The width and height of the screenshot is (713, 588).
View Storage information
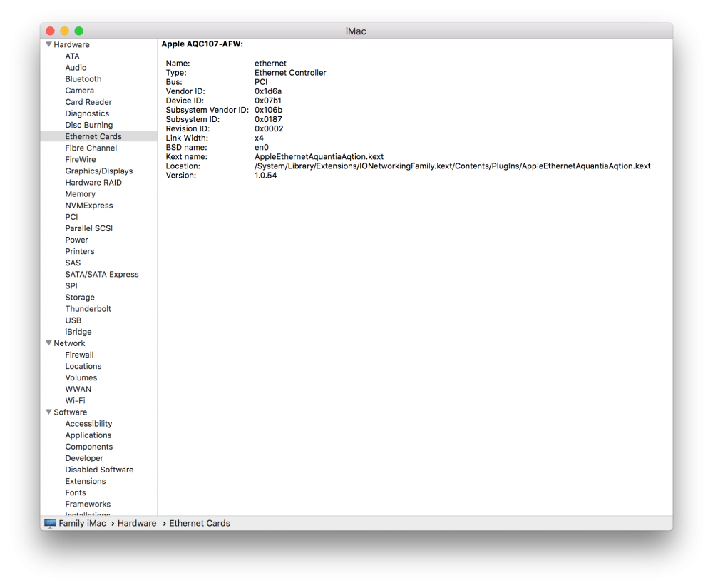[x=80, y=297]
